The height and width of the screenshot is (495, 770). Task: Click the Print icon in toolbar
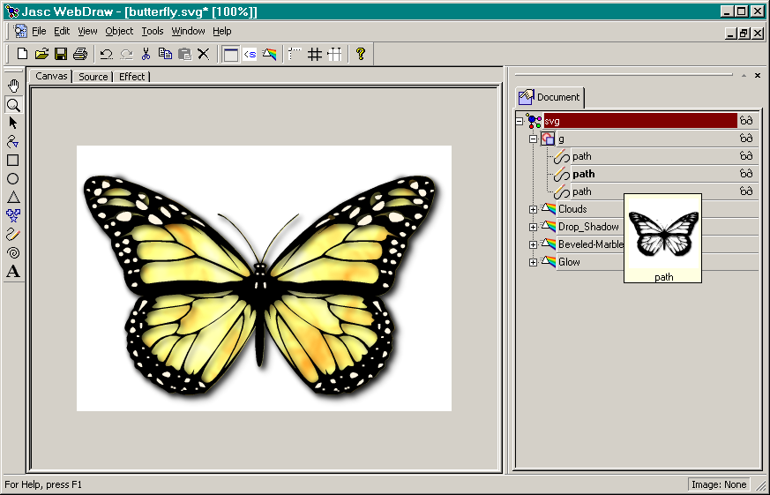(x=80, y=54)
